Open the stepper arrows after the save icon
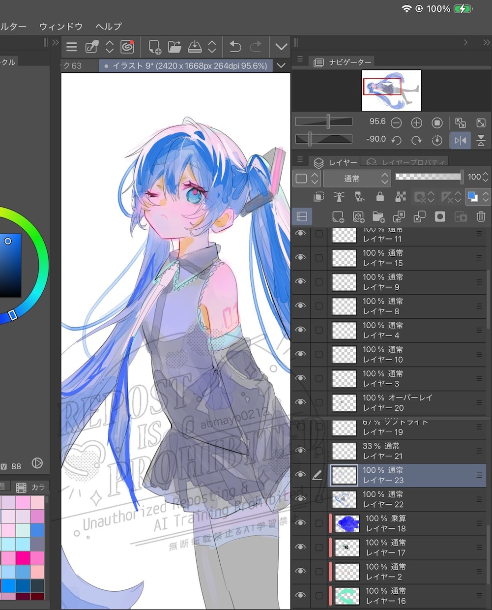This screenshot has width=492, height=610. coord(212,47)
